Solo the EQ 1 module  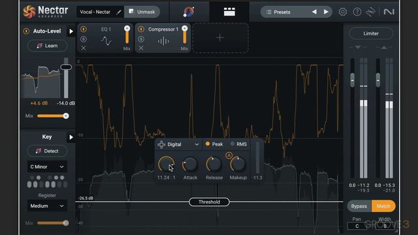click(84, 39)
